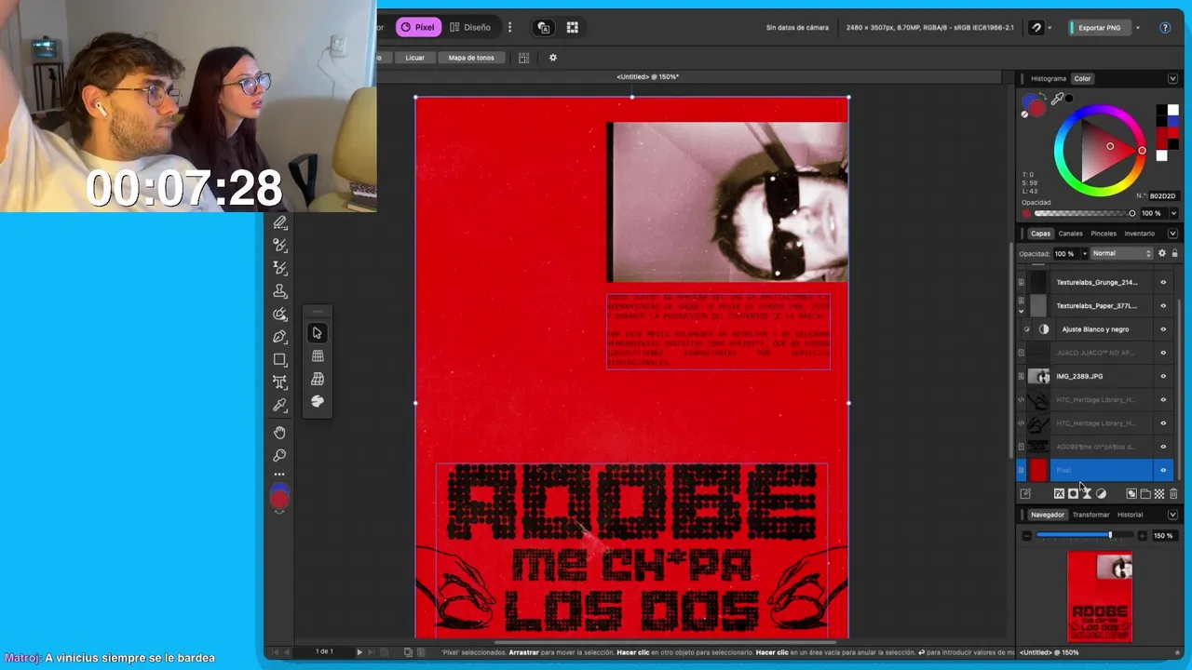This screenshot has height=670, width=1192.
Task: Switch to Histograma tab
Action: tap(1049, 78)
